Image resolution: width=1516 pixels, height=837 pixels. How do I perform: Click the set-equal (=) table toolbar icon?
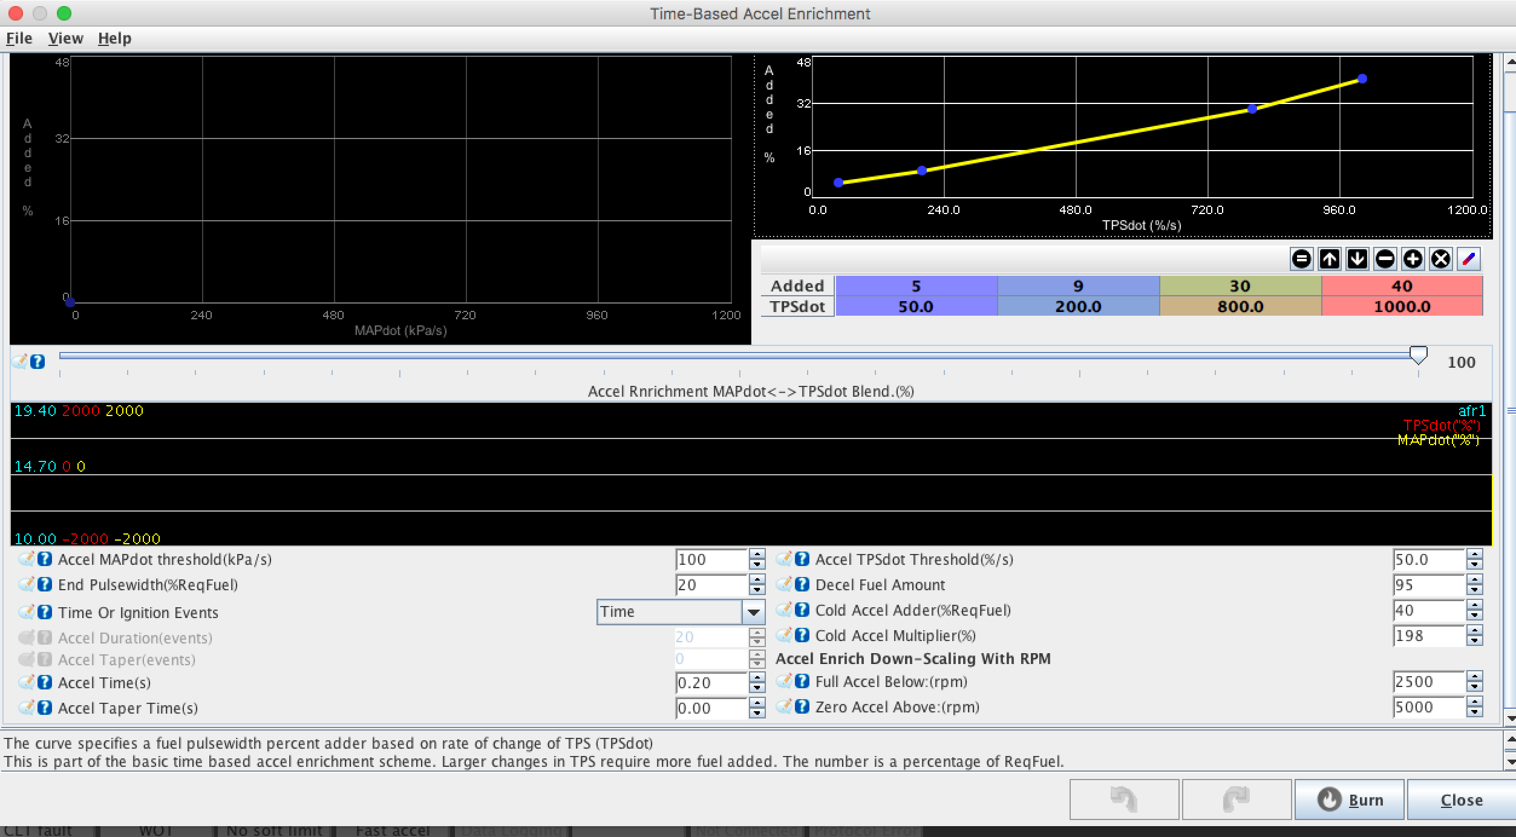click(x=1301, y=259)
